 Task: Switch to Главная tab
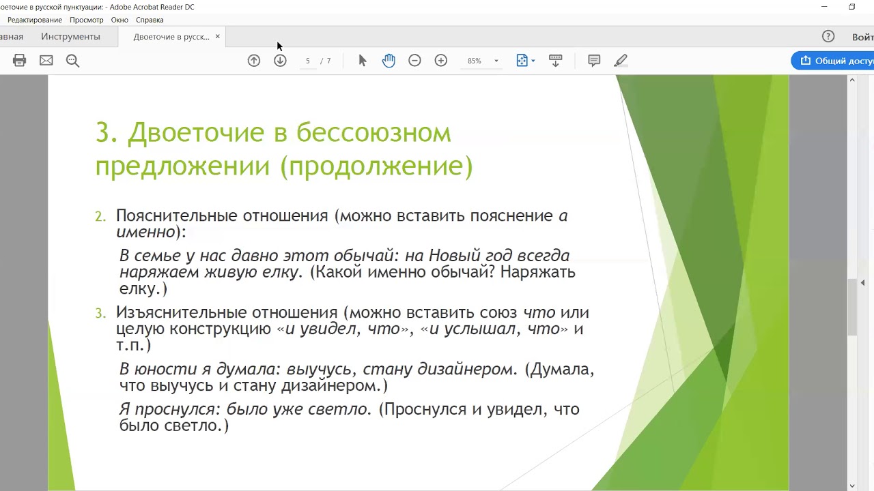click(12, 37)
